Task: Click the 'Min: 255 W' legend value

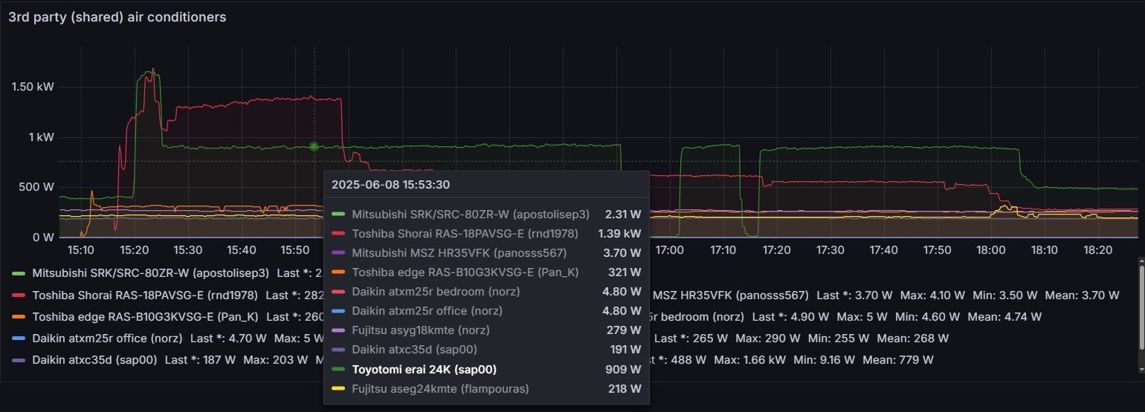Action: pos(839,338)
